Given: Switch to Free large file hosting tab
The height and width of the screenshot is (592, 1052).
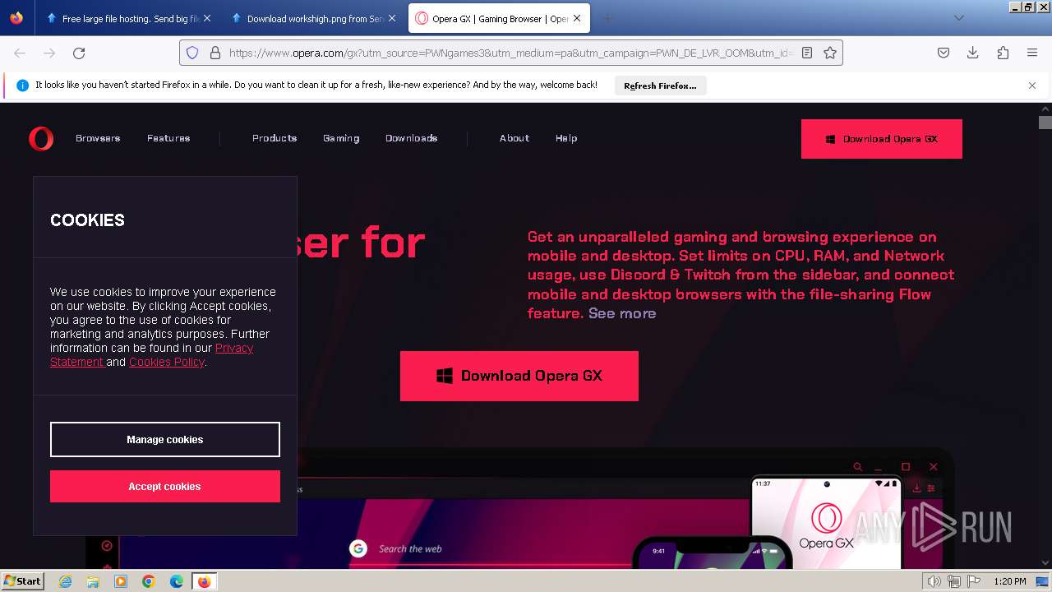Looking at the screenshot, I should 129,18.
